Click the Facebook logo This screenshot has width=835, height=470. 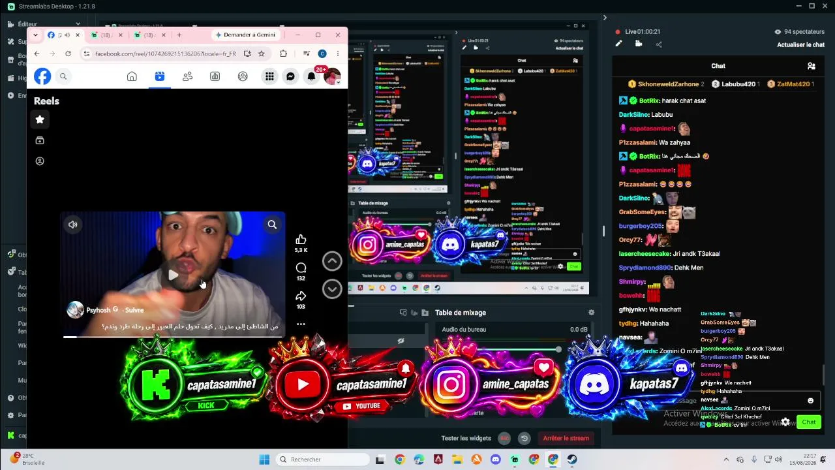coord(42,76)
